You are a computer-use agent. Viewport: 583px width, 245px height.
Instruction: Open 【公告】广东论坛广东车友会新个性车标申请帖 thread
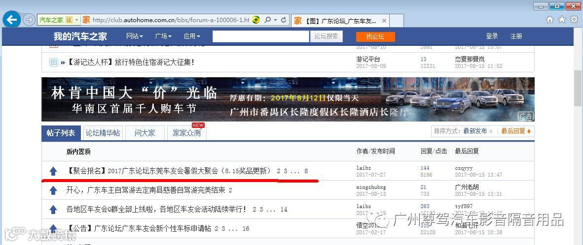pyautogui.click(x=139, y=229)
